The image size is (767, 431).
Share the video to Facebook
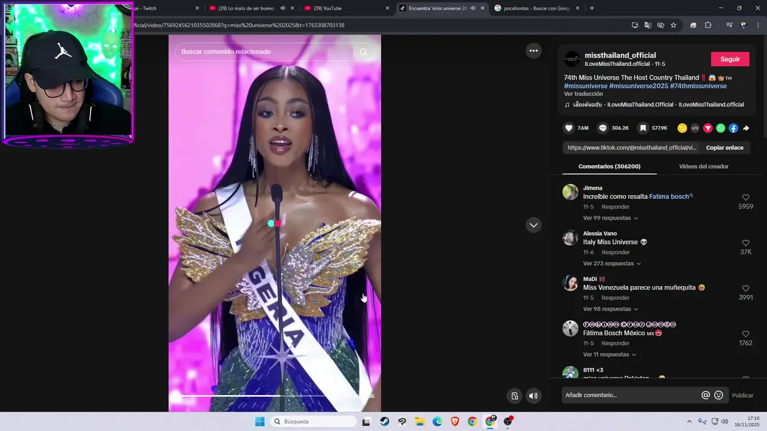[x=733, y=128]
